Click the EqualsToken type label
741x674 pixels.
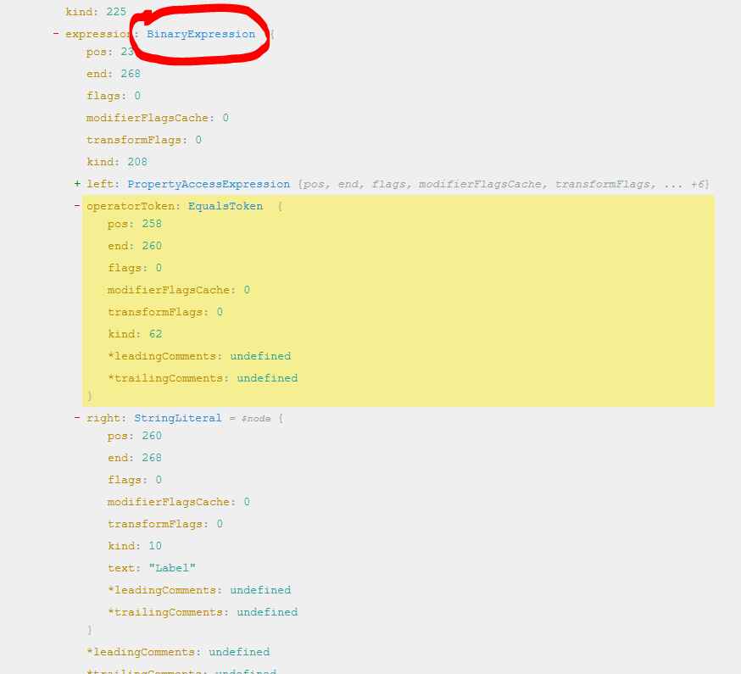click(226, 205)
